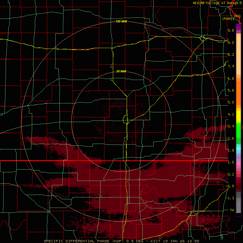Click the -0.5 scale value

click(x=230, y=186)
